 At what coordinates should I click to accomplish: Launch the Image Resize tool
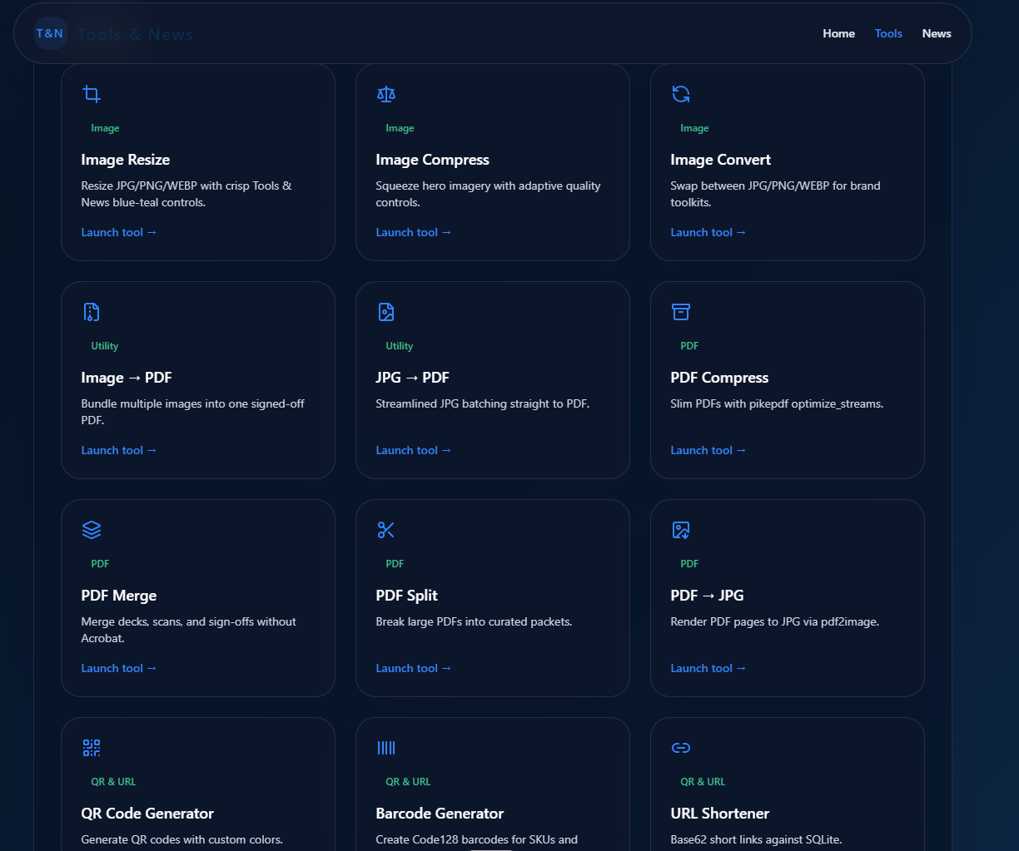click(x=118, y=232)
